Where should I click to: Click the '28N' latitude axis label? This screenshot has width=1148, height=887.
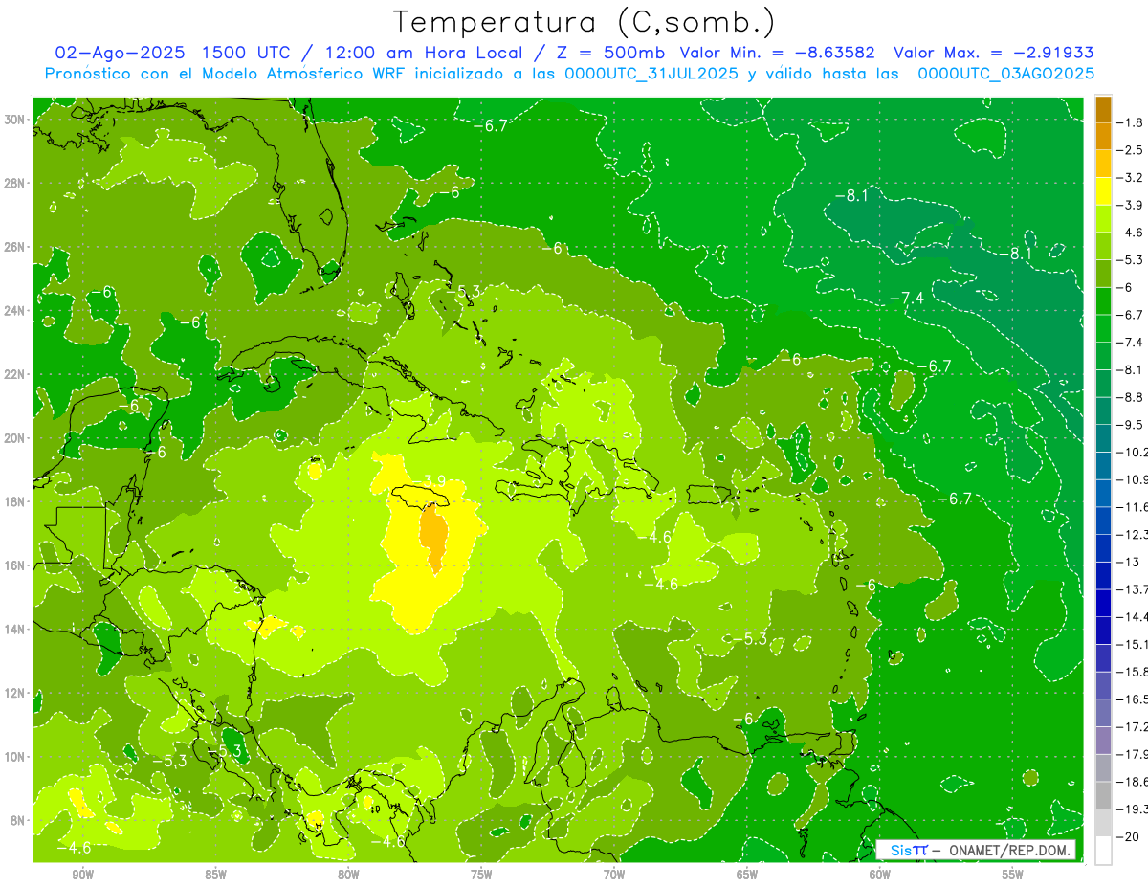[x=13, y=183]
